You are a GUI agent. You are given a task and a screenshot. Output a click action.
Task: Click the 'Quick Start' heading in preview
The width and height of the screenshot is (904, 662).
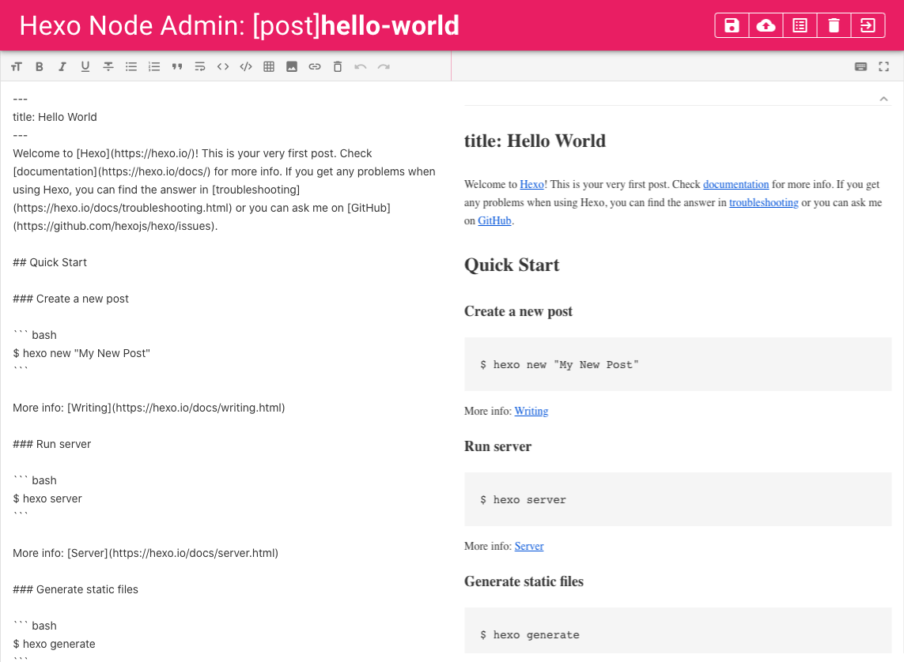(512, 265)
